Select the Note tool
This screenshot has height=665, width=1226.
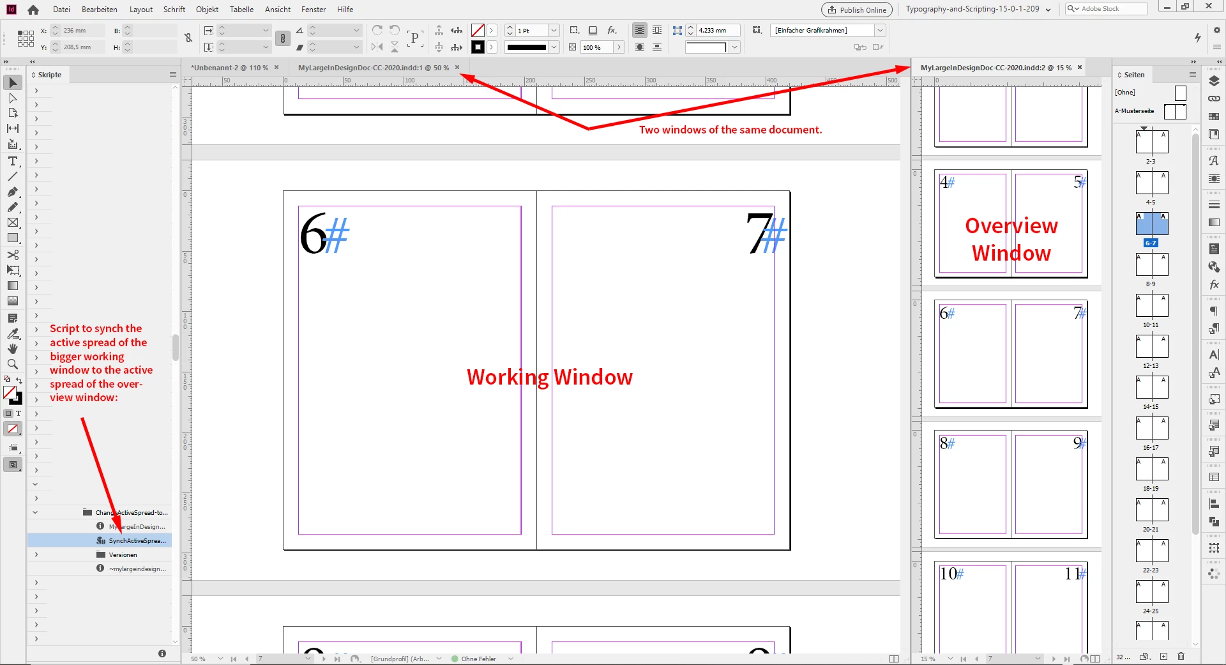pos(13,318)
